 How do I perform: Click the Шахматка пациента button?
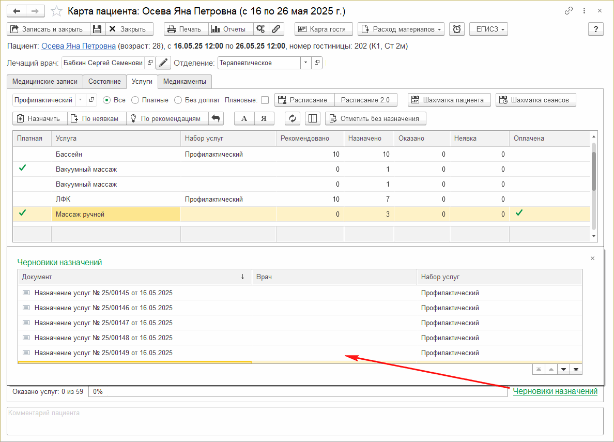tap(449, 100)
